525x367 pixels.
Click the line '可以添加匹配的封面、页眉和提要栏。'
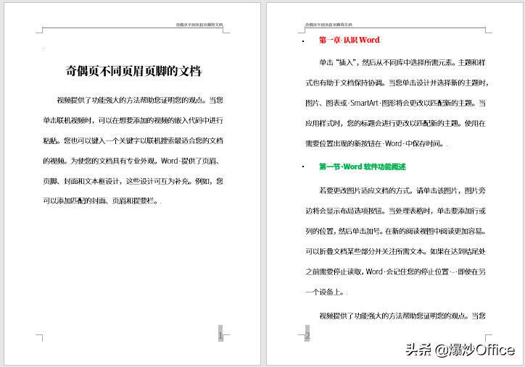pos(101,201)
